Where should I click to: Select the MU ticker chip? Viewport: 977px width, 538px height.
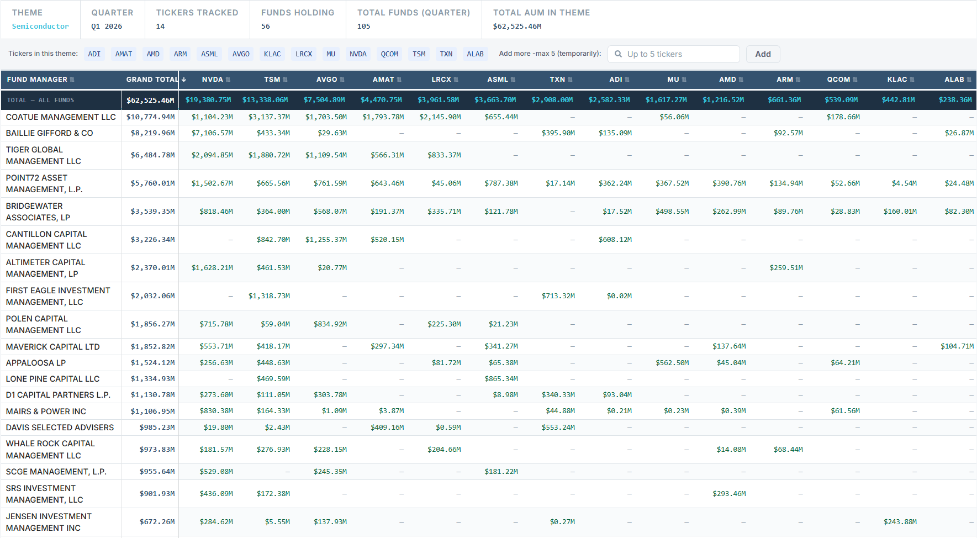331,54
